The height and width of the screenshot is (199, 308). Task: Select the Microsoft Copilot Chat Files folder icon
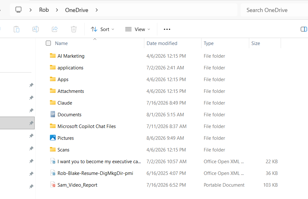tap(53, 126)
